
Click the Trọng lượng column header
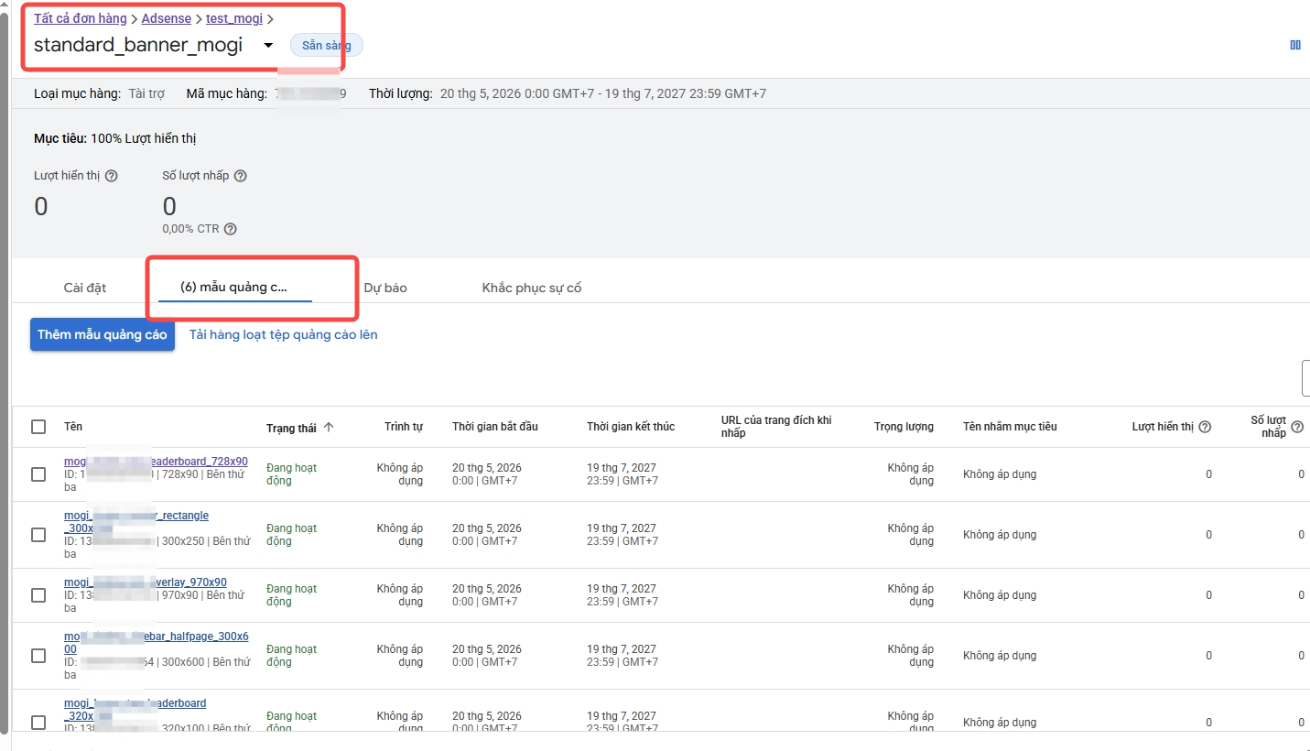pos(904,427)
